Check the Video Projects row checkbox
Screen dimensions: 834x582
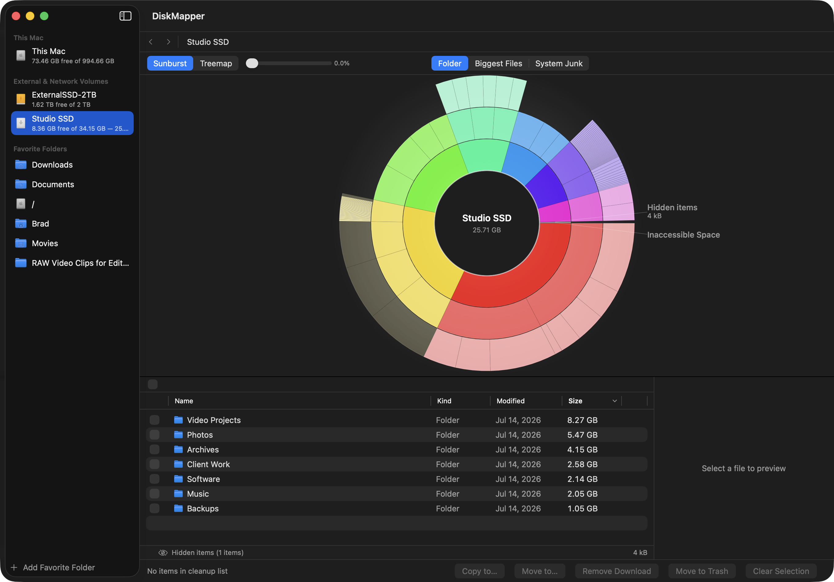pos(154,420)
